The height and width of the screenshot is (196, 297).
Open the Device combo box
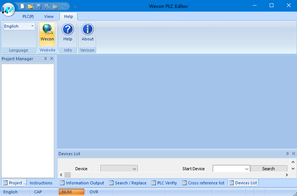point(119,169)
